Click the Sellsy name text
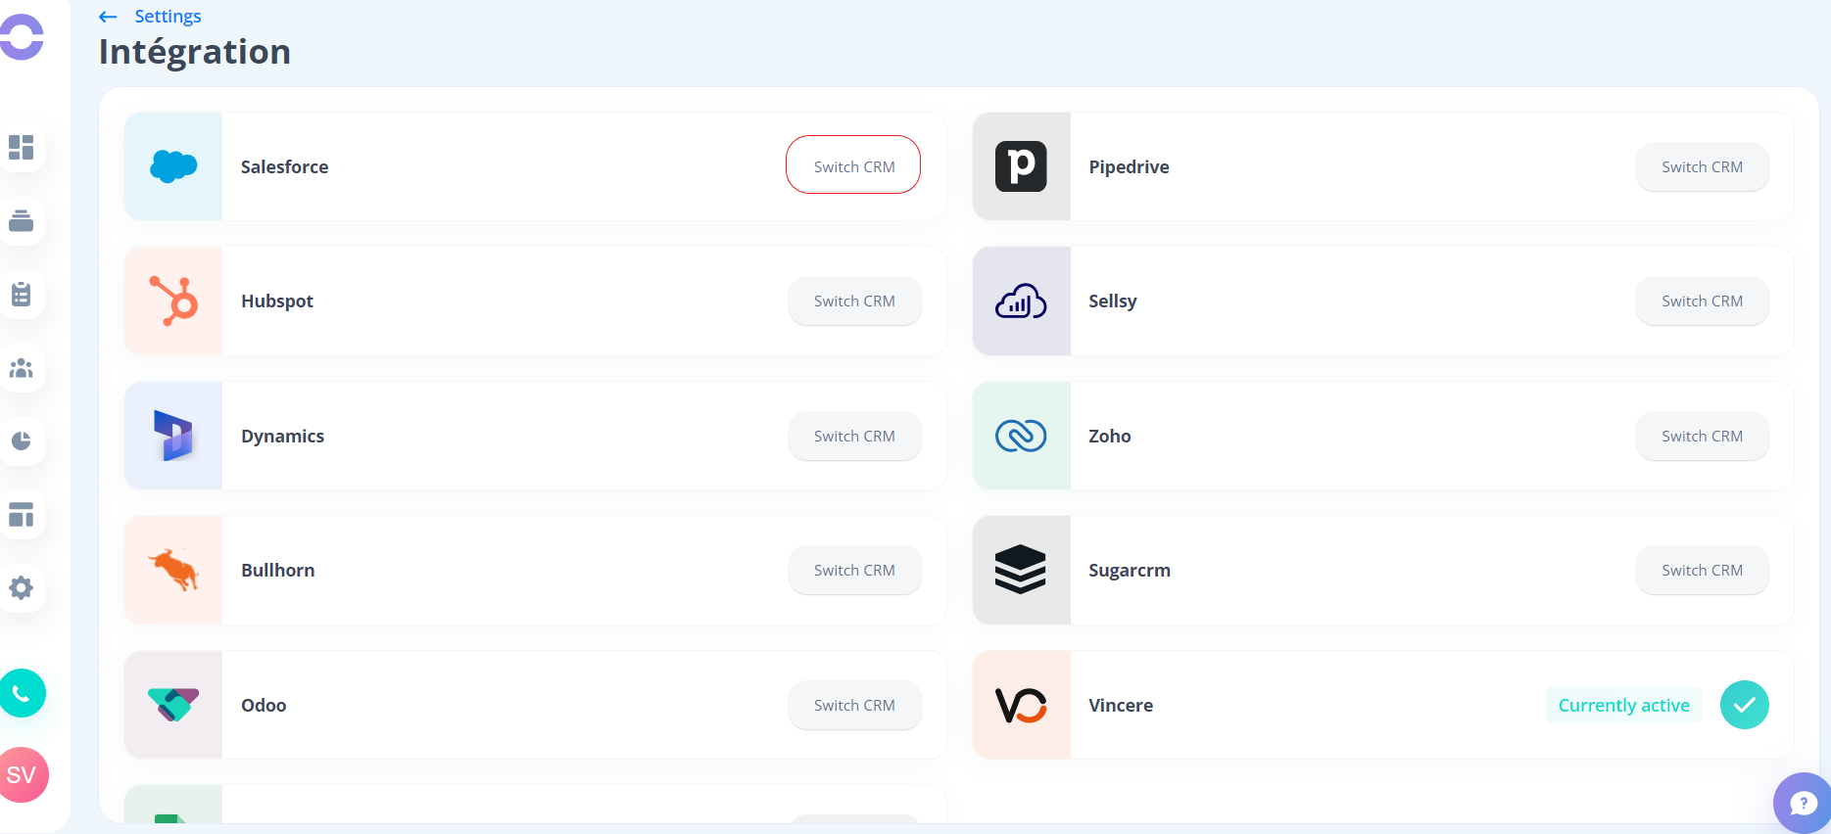Image resolution: width=1831 pixels, height=834 pixels. pyautogui.click(x=1113, y=301)
